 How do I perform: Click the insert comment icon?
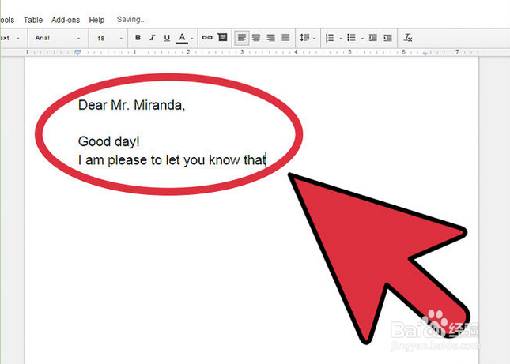(222, 37)
